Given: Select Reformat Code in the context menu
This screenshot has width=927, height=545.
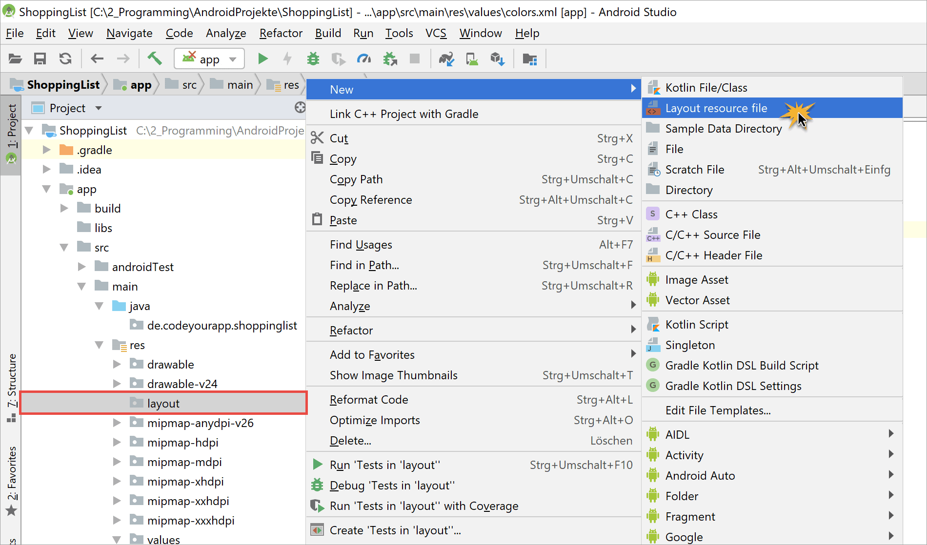Looking at the screenshot, I should [473, 400].
